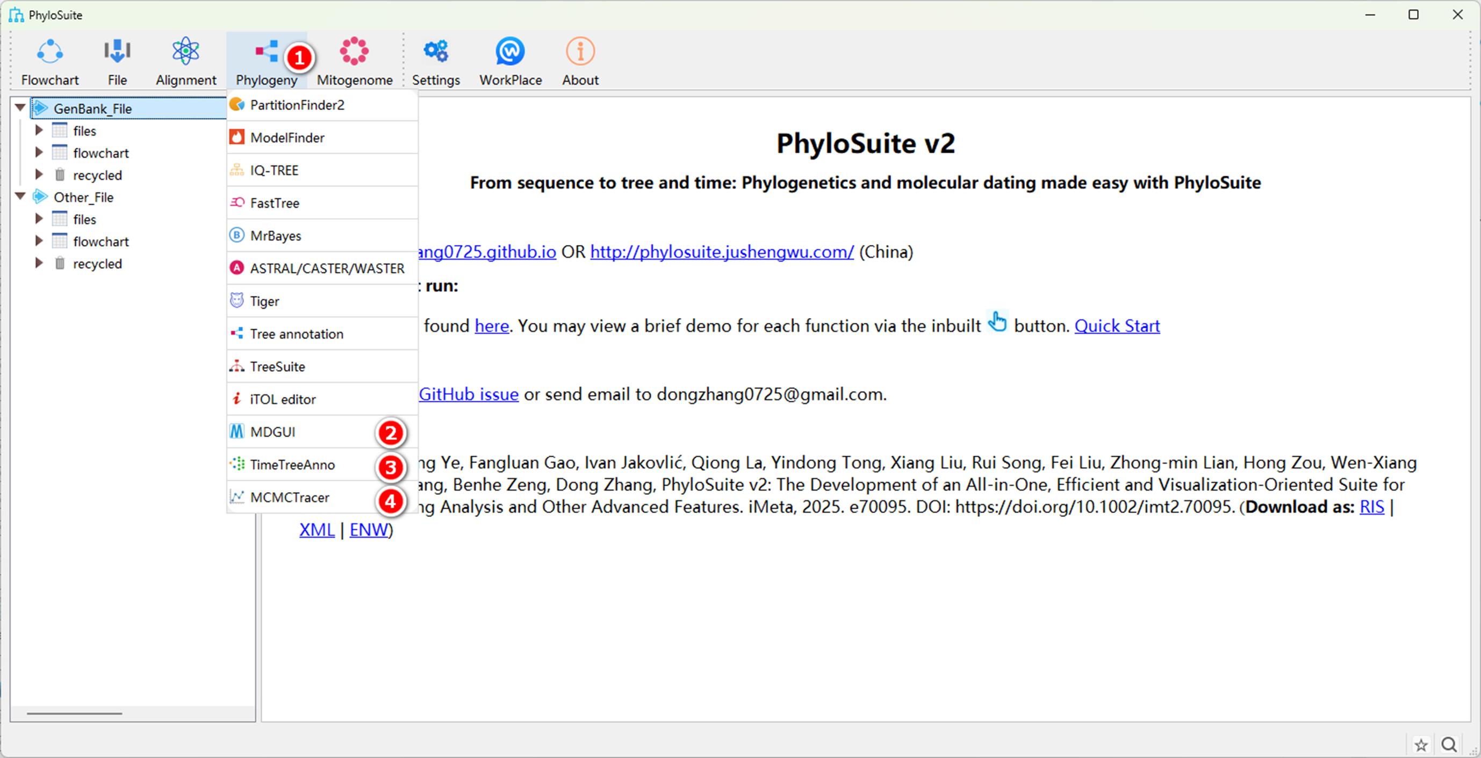This screenshot has width=1481, height=758.
Task: Expand files under GenBank_File
Action: click(39, 131)
